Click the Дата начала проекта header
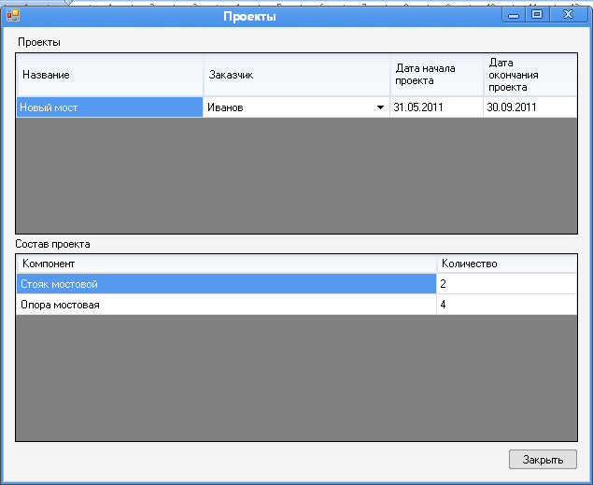This screenshot has width=593, height=485. coord(437,75)
